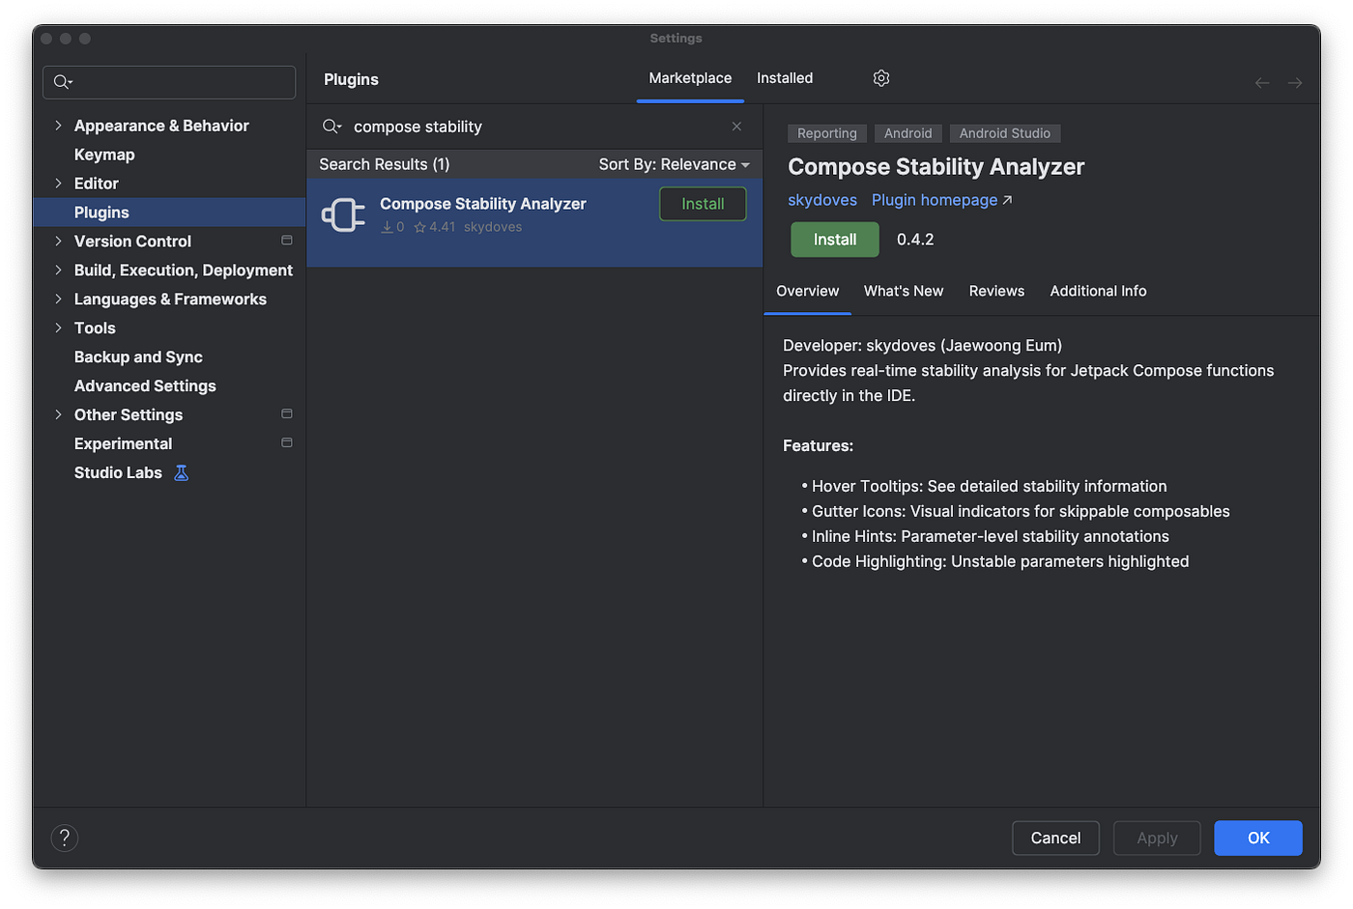The width and height of the screenshot is (1353, 909).
Task: Expand the Version Control section
Action: [58, 241]
